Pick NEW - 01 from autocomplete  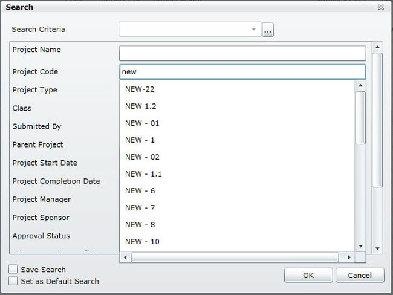[x=142, y=123]
